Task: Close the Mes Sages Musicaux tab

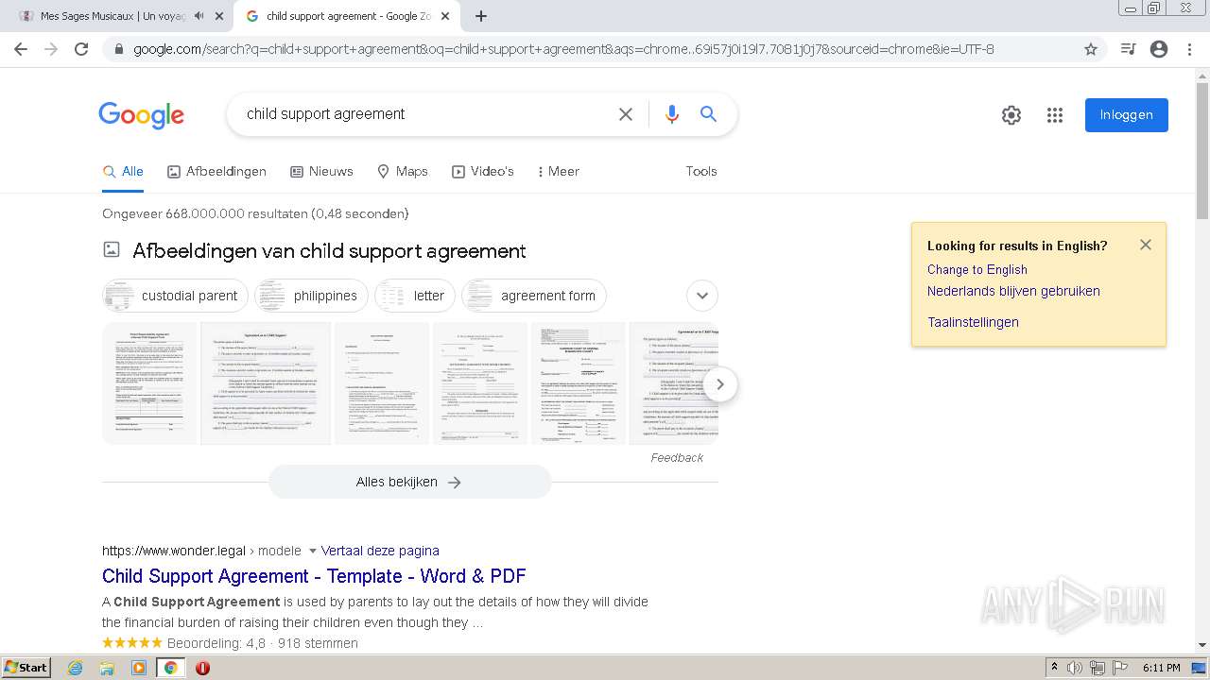Action: 220,16
